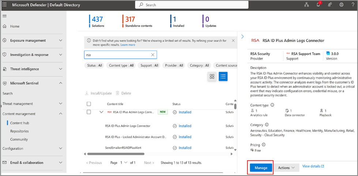Image resolution: width=358 pixels, height=176 pixels.
Task: Switch to grid view layout
Action: pyautogui.click(x=212, y=76)
